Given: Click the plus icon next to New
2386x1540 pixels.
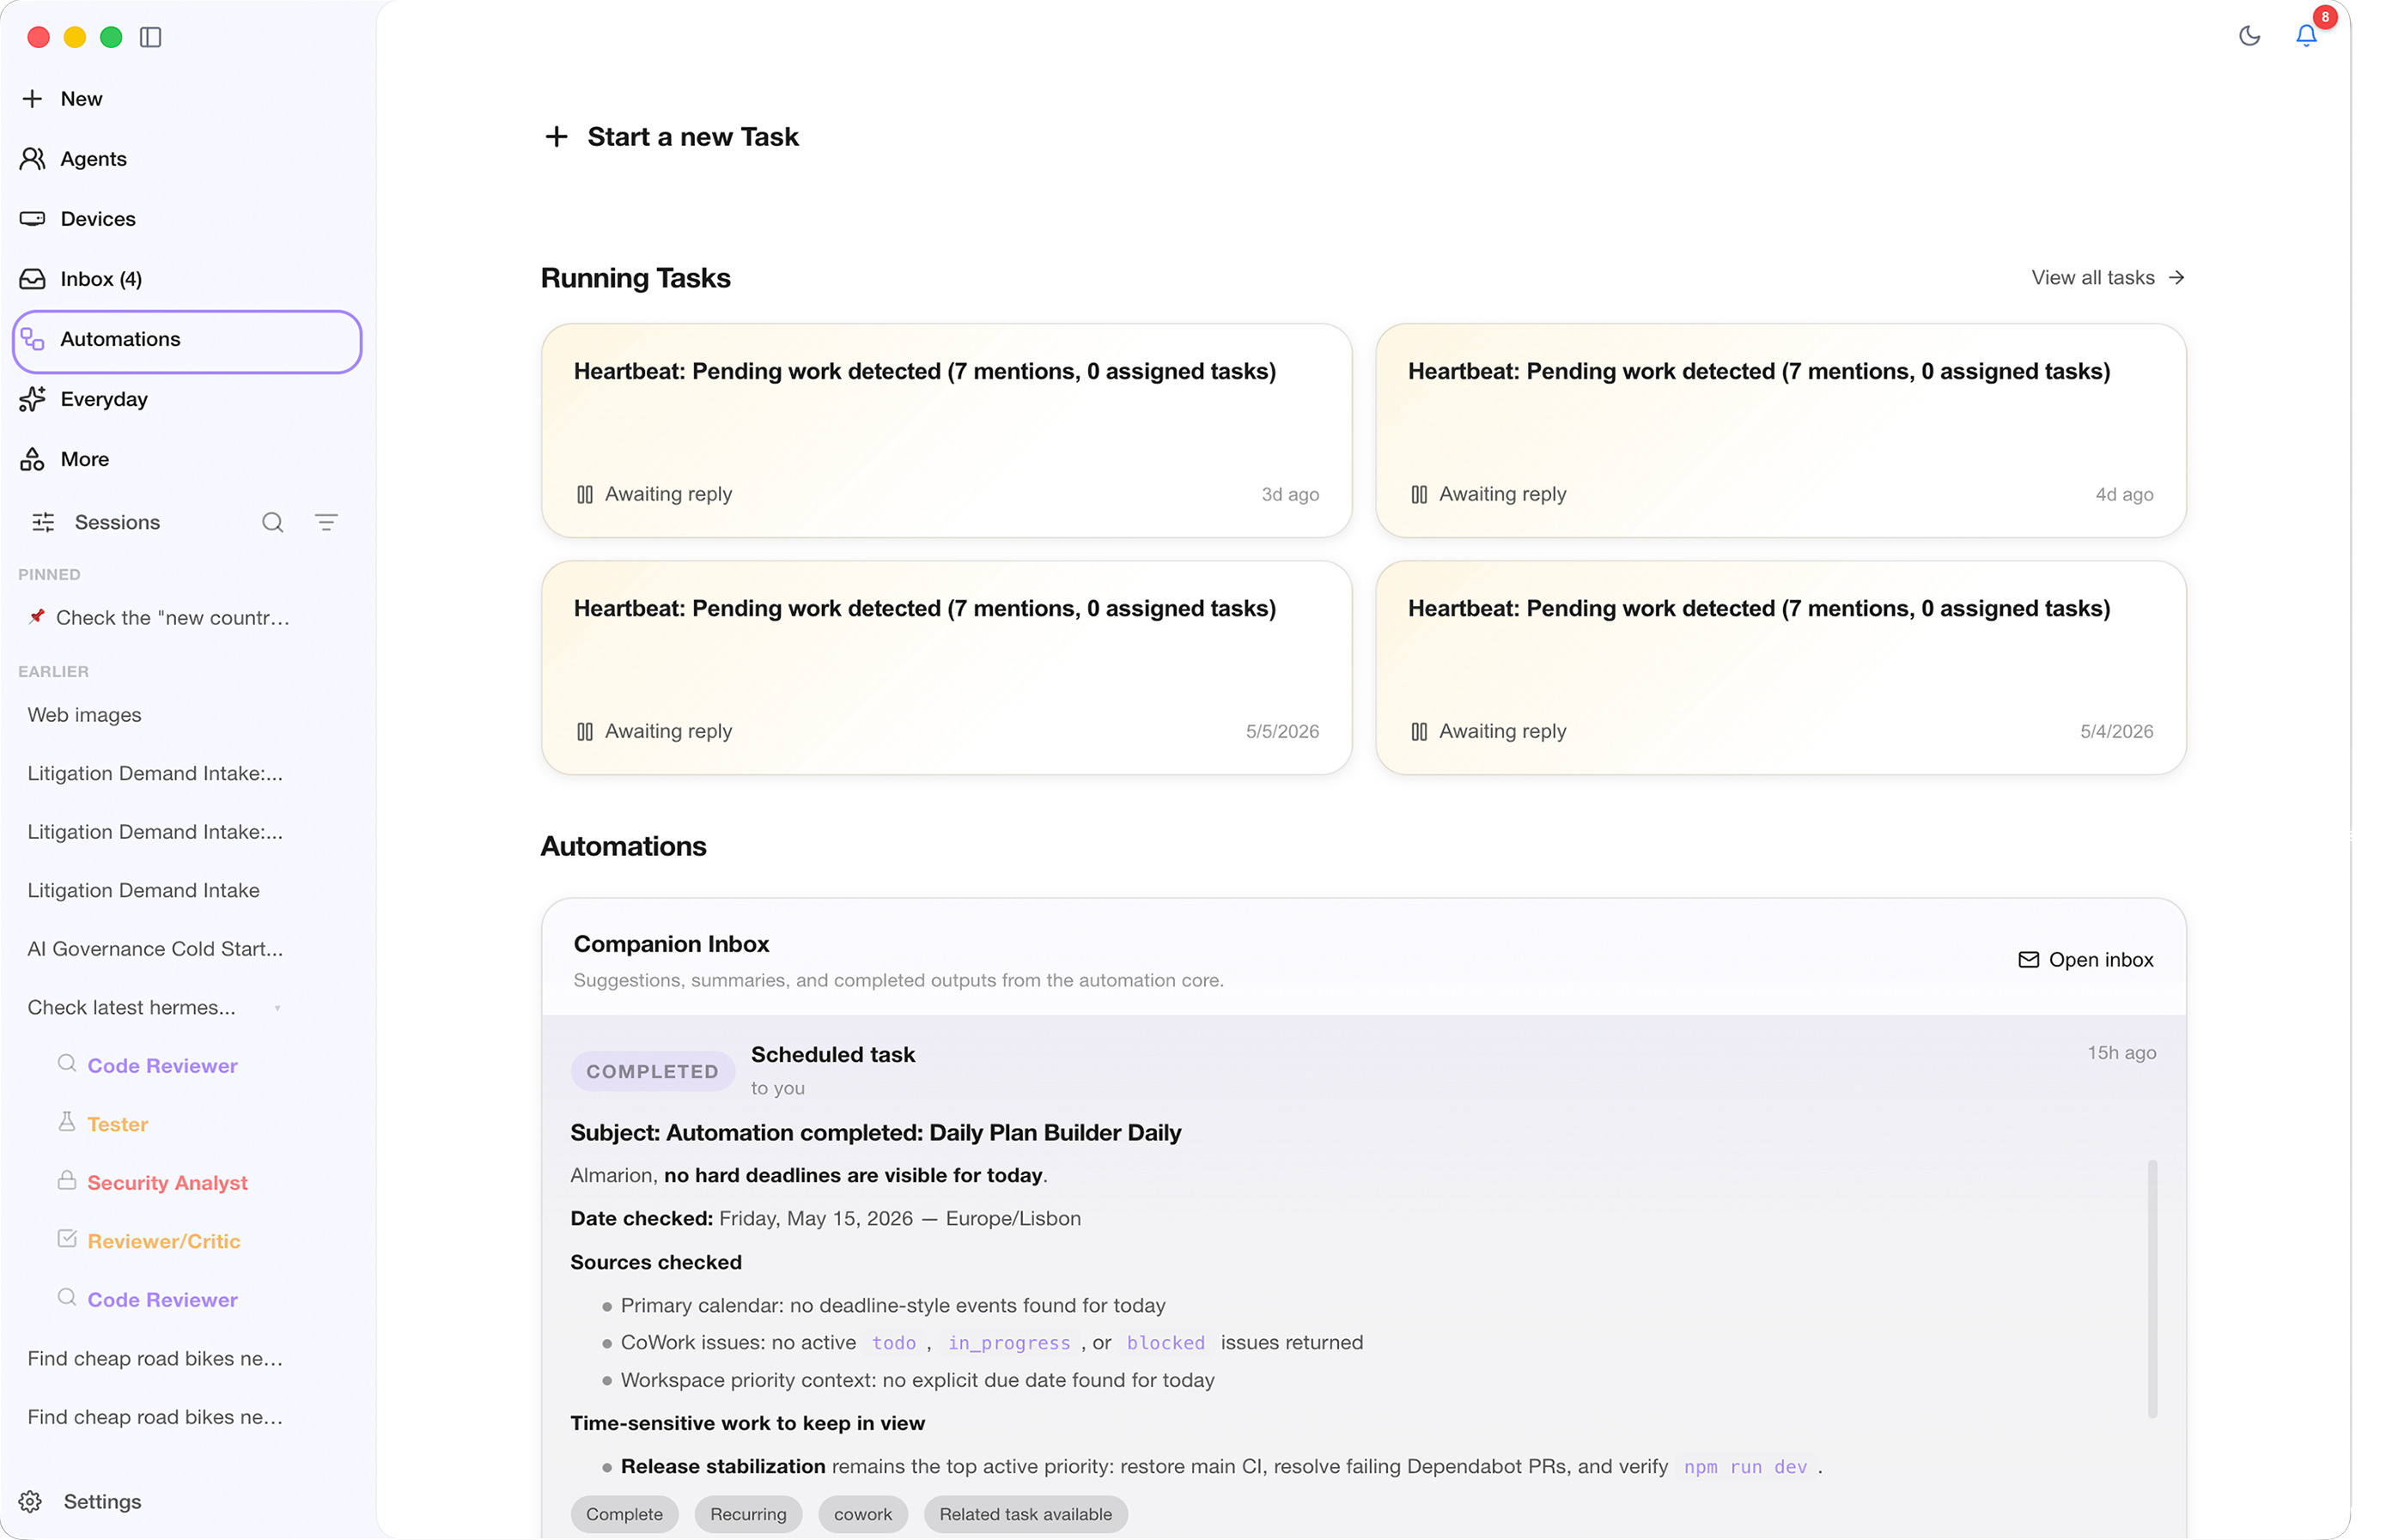Looking at the screenshot, I should 32,98.
